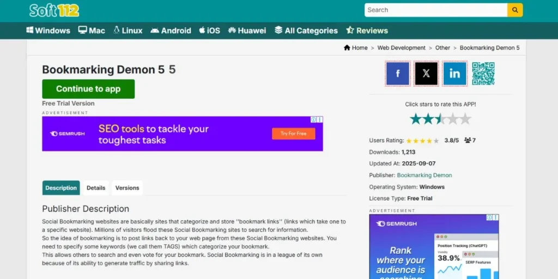The width and height of the screenshot is (558, 279).
Task: Click the License Type: Free Trial text
Action: point(401,198)
